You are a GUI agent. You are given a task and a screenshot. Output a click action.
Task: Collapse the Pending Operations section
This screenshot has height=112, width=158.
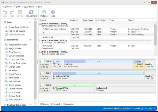(30, 105)
